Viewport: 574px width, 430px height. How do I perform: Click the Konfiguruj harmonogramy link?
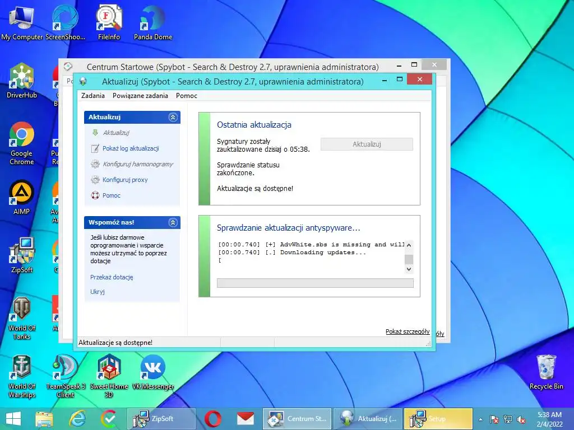[138, 164]
